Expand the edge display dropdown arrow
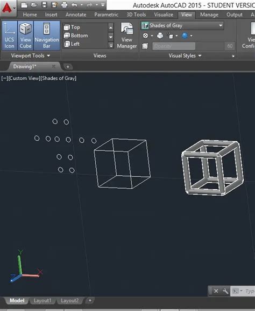 coord(176,36)
